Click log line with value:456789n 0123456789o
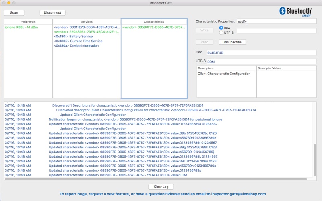 [132, 166]
